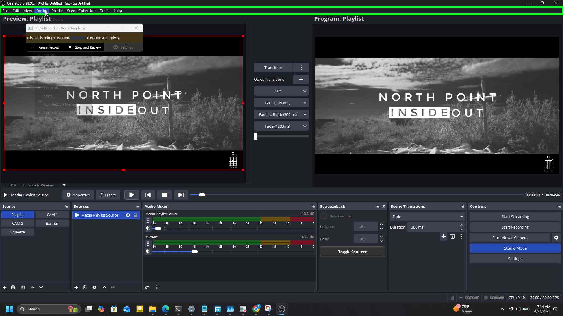Stop media playback
This screenshot has height=316, width=563.
click(x=165, y=195)
